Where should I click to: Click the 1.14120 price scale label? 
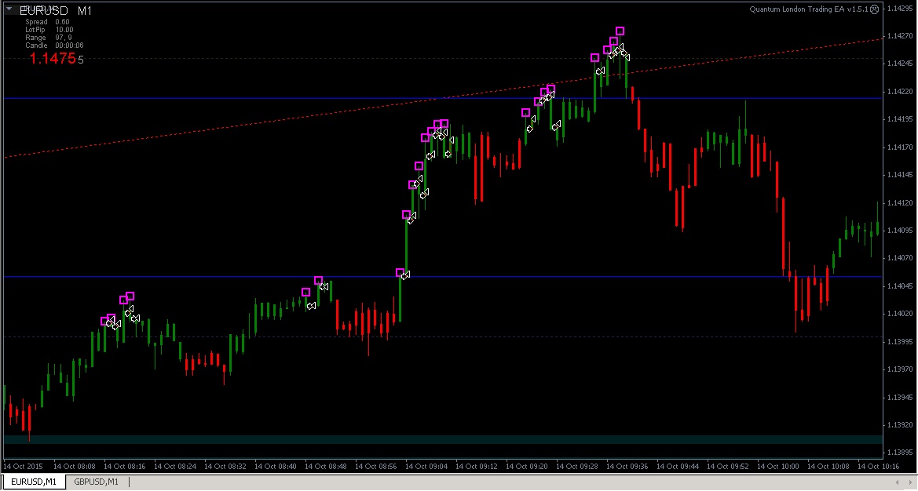point(901,203)
